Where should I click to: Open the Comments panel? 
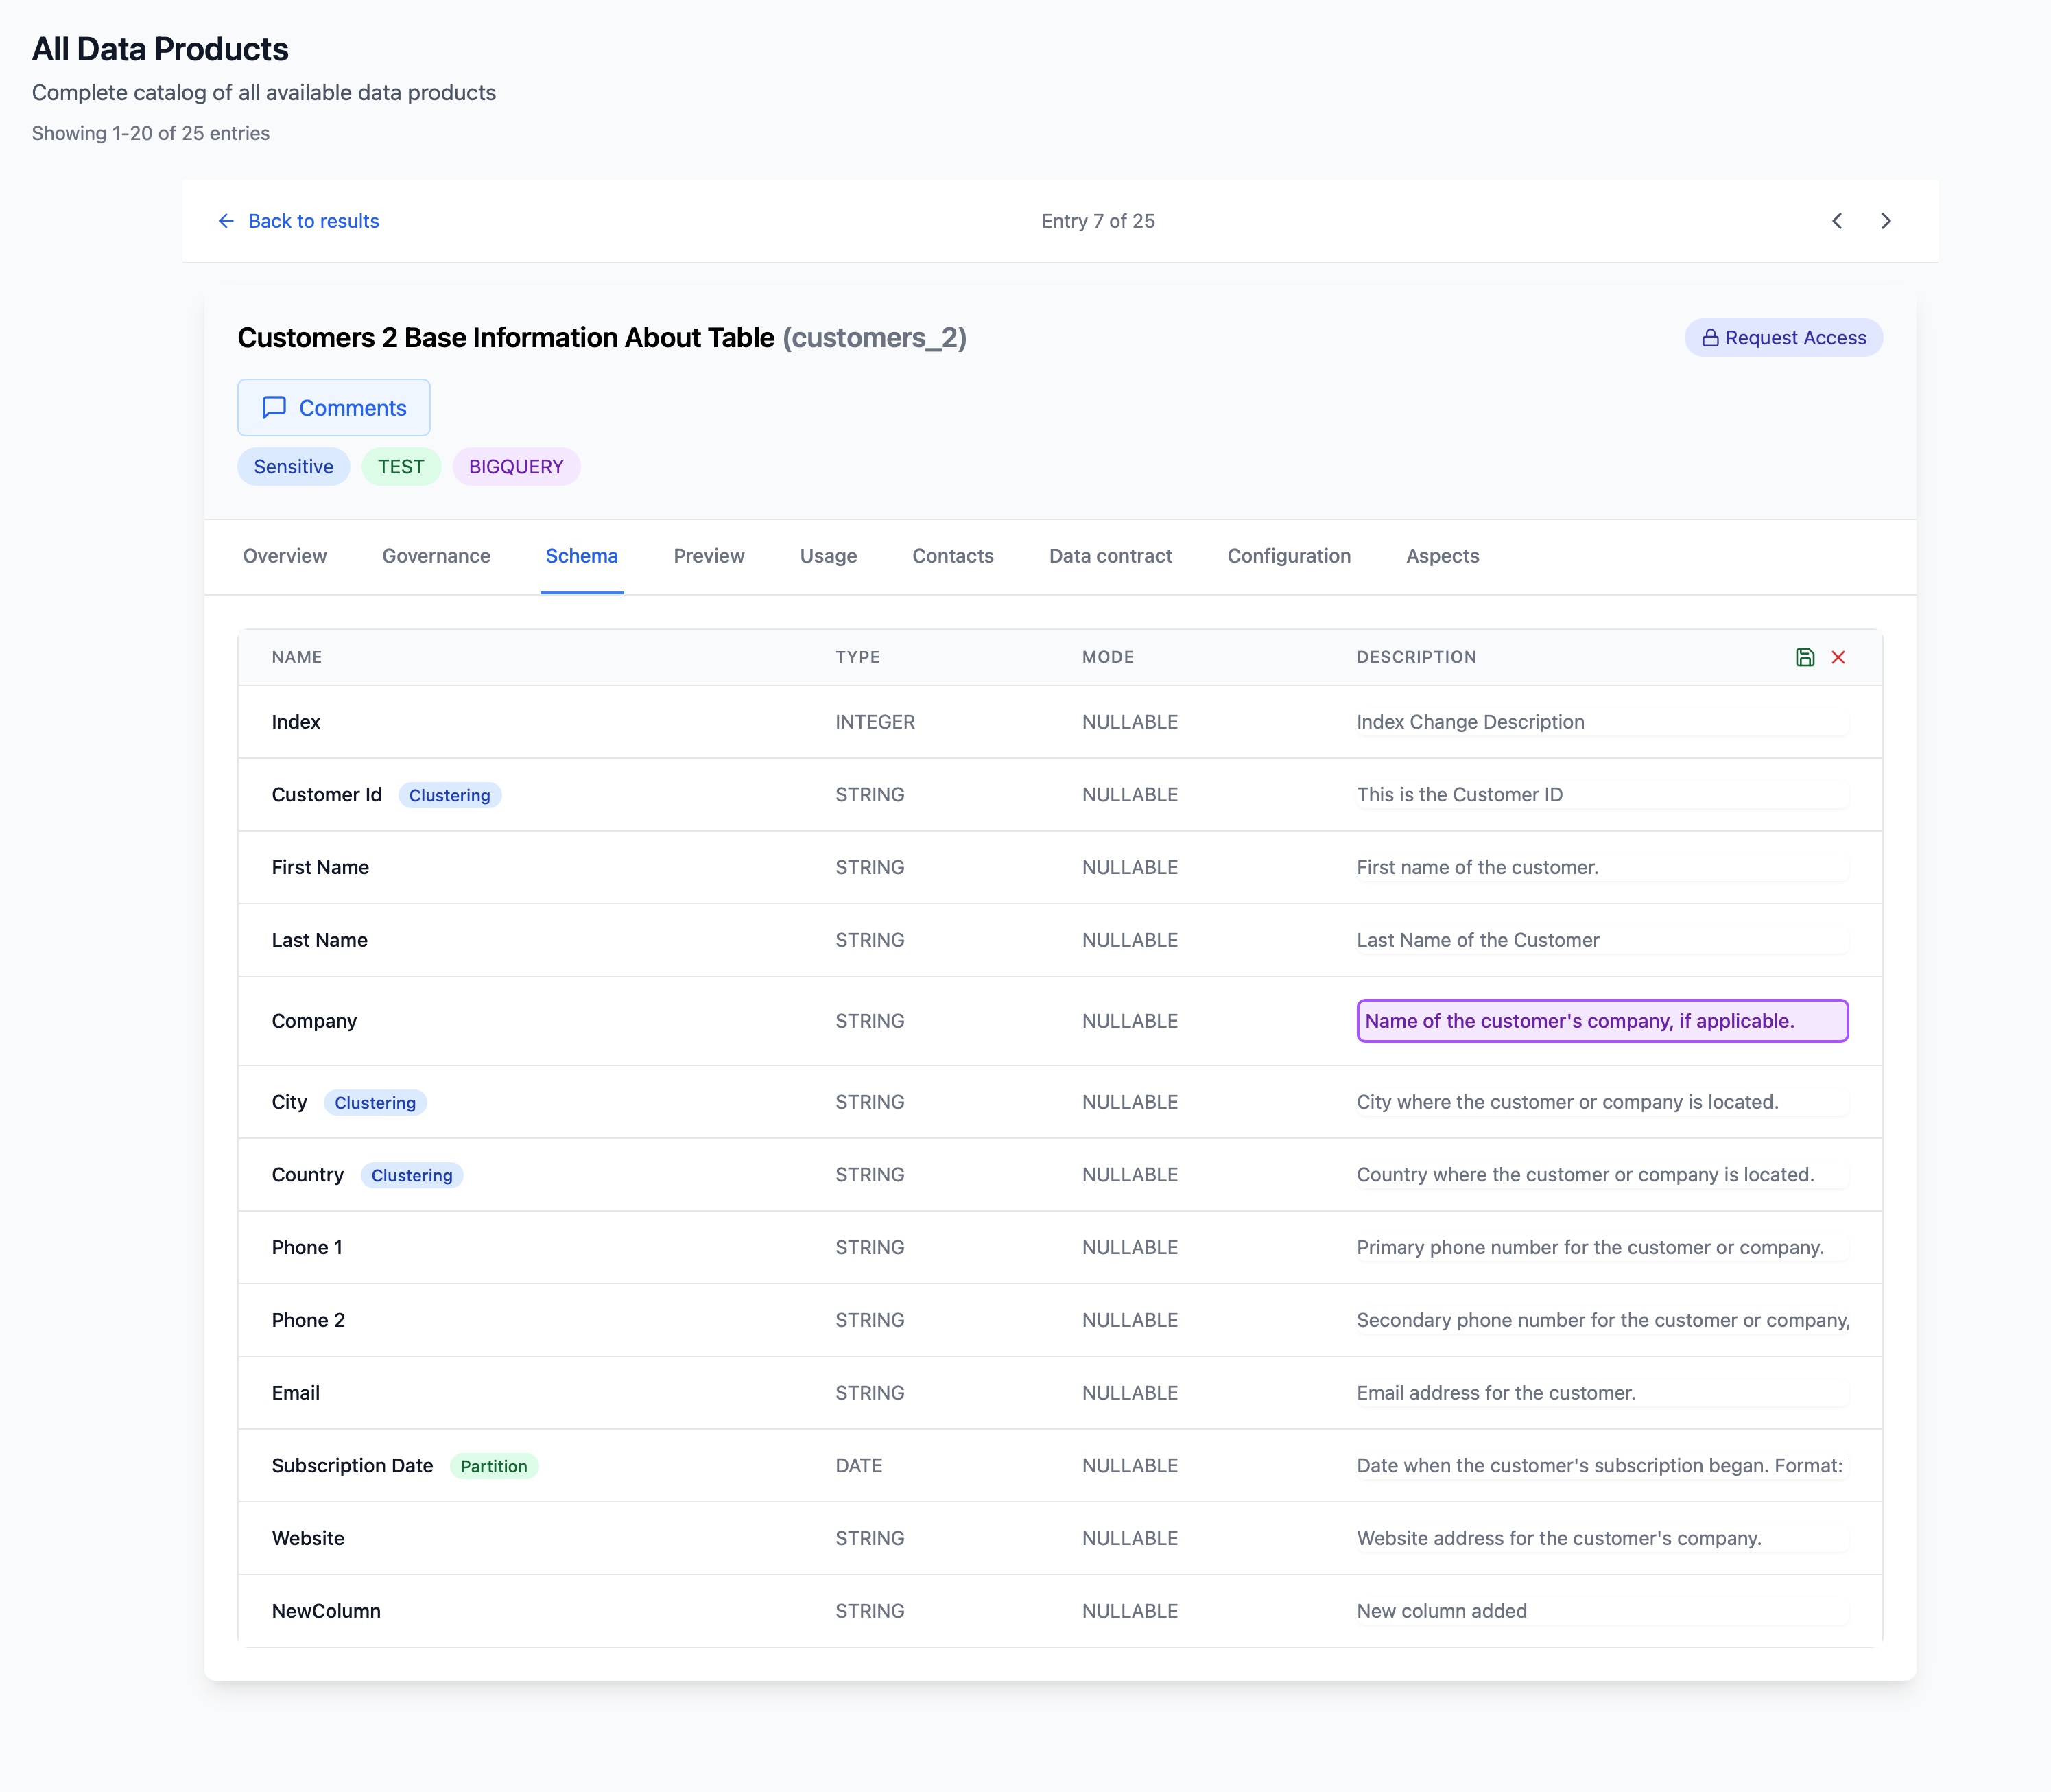[334, 407]
